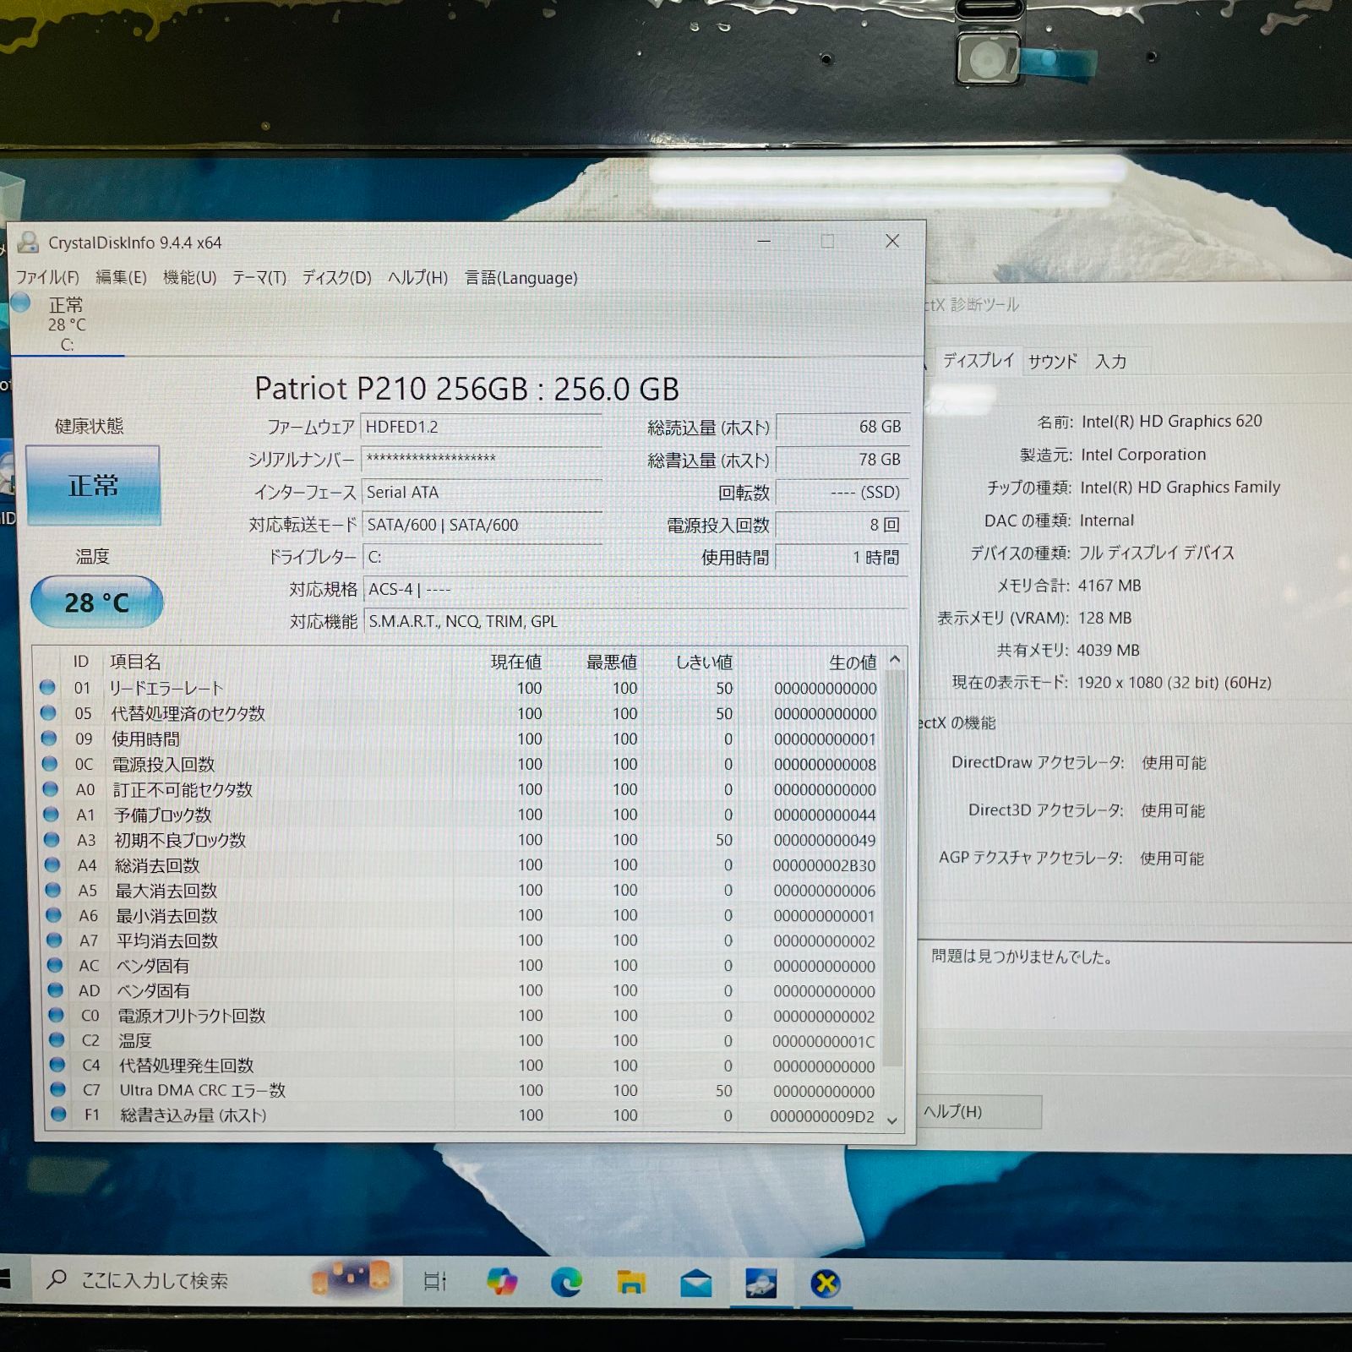Click the status dot for F1 総書き込み量
This screenshot has height=1352, width=1352.
click(x=58, y=1115)
